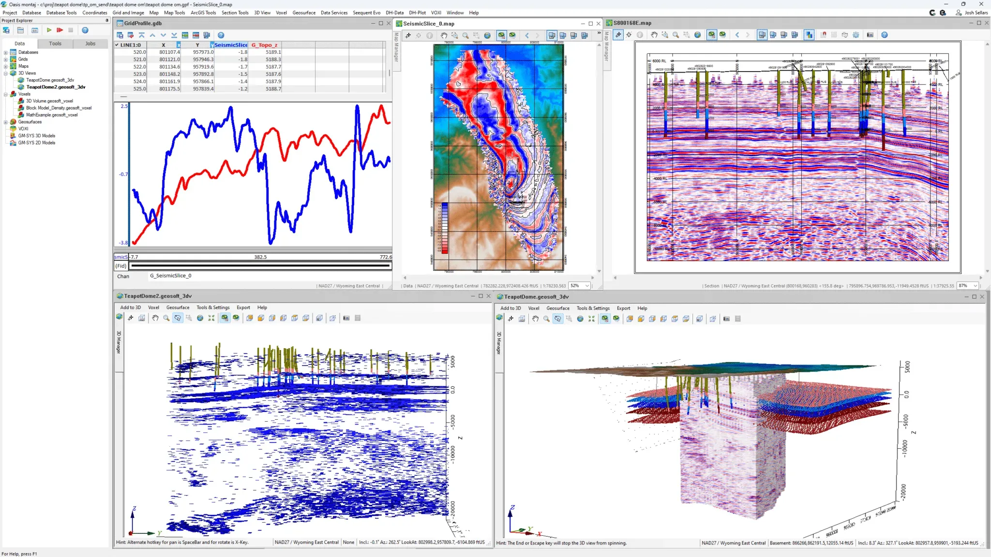Click the green run script play icon
Viewport: 991px width, 557px height.
[x=49, y=30]
